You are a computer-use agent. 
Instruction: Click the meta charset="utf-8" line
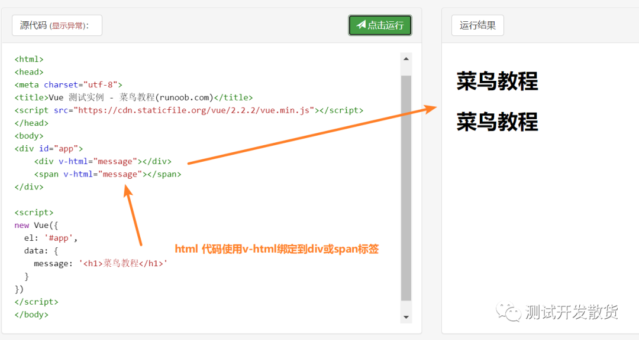click(69, 84)
